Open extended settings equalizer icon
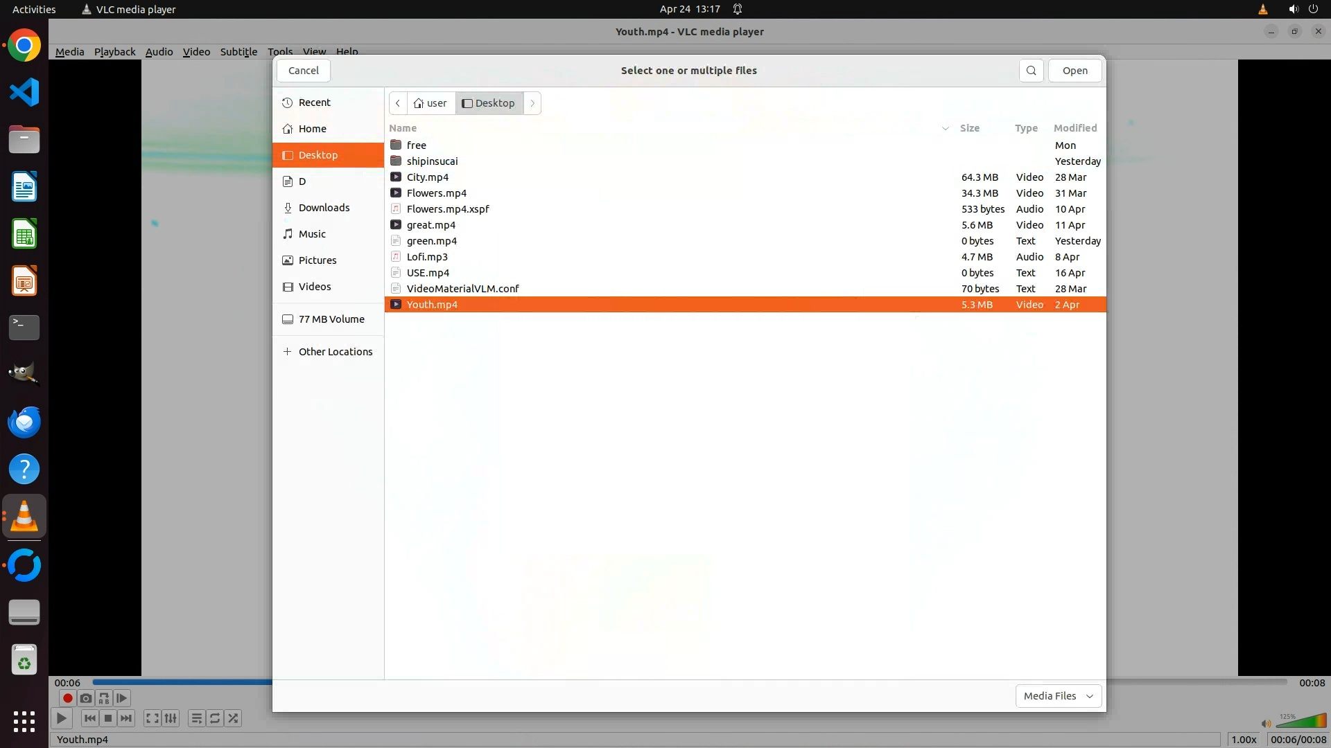Screen dimensions: 1331x748 171,718
